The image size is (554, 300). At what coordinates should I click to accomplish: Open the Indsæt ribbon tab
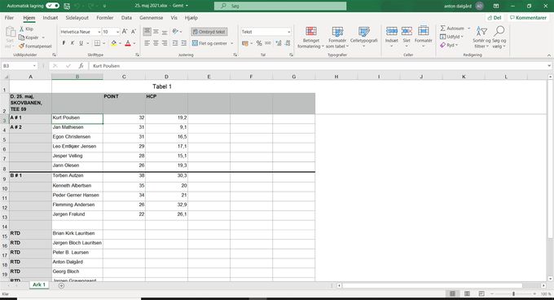click(51, 18)
